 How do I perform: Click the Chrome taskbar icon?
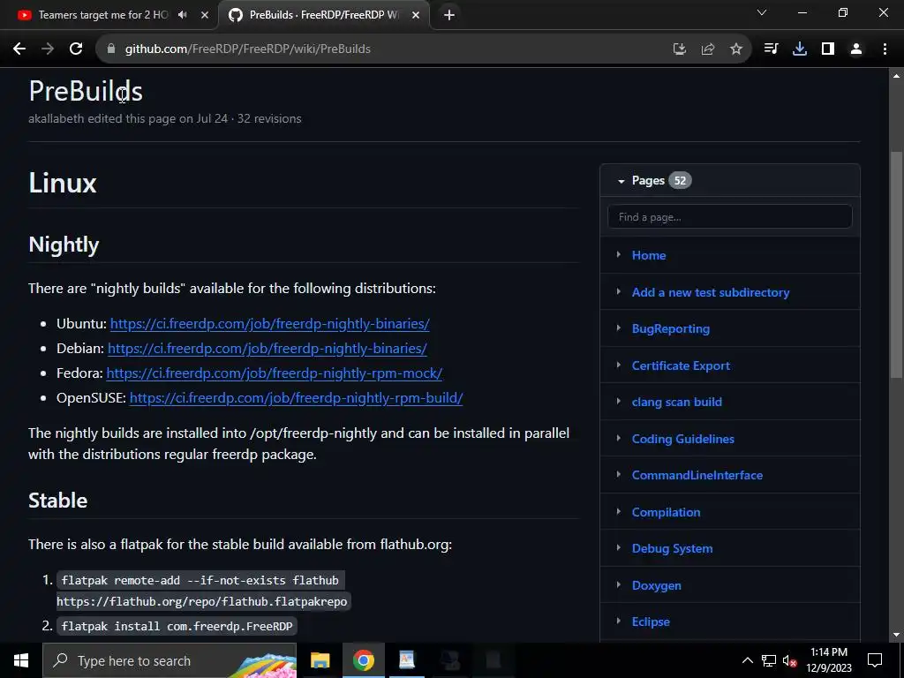tap(363, 660)
